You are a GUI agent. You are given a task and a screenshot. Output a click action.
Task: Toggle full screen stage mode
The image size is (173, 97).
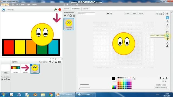4,9
